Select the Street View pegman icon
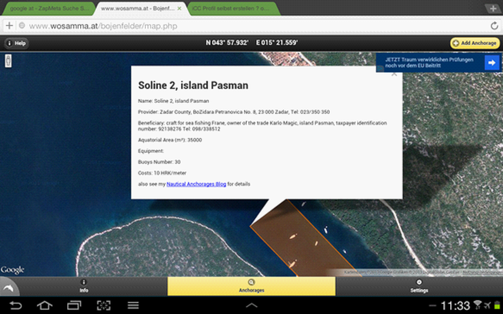The height and width of the screenshot is (314, 503). pos(9,60)
